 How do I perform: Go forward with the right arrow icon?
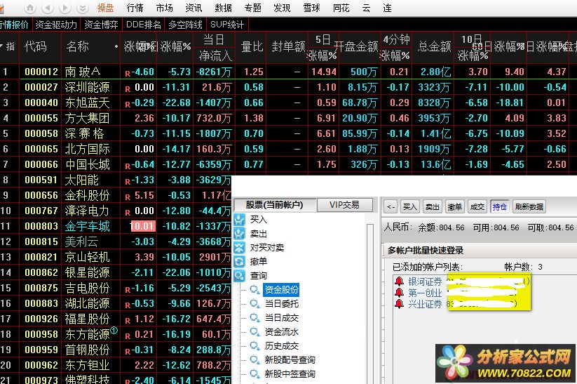65,8
